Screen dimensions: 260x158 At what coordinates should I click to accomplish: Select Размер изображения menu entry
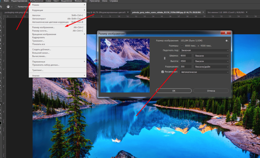click(43, 27)
